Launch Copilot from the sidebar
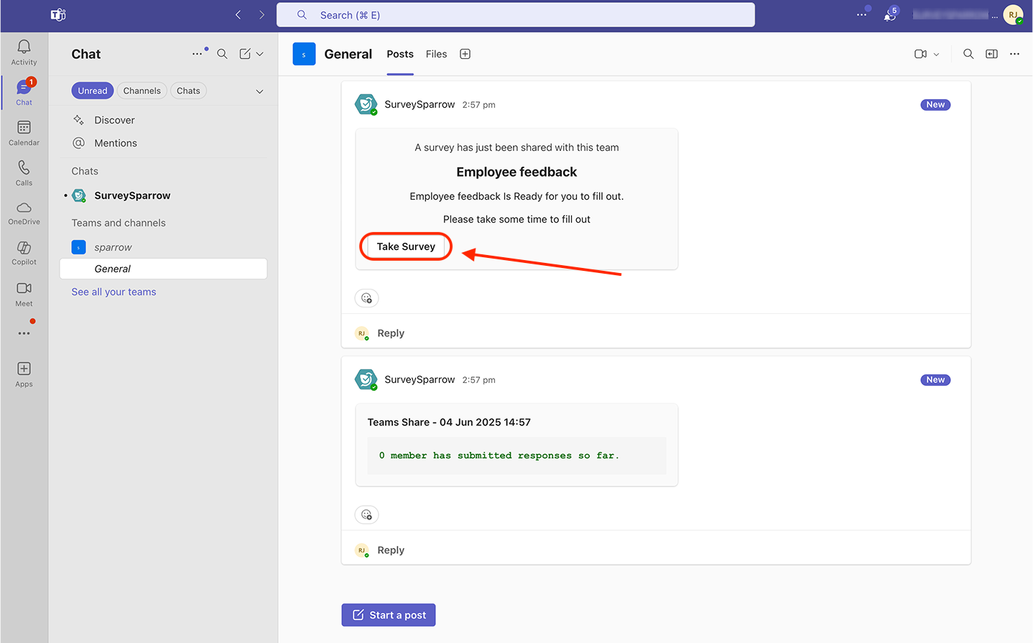 24,253
